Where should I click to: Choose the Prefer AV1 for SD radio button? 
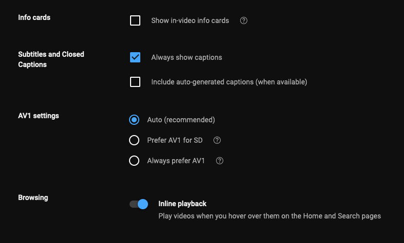tap(134, 140)
